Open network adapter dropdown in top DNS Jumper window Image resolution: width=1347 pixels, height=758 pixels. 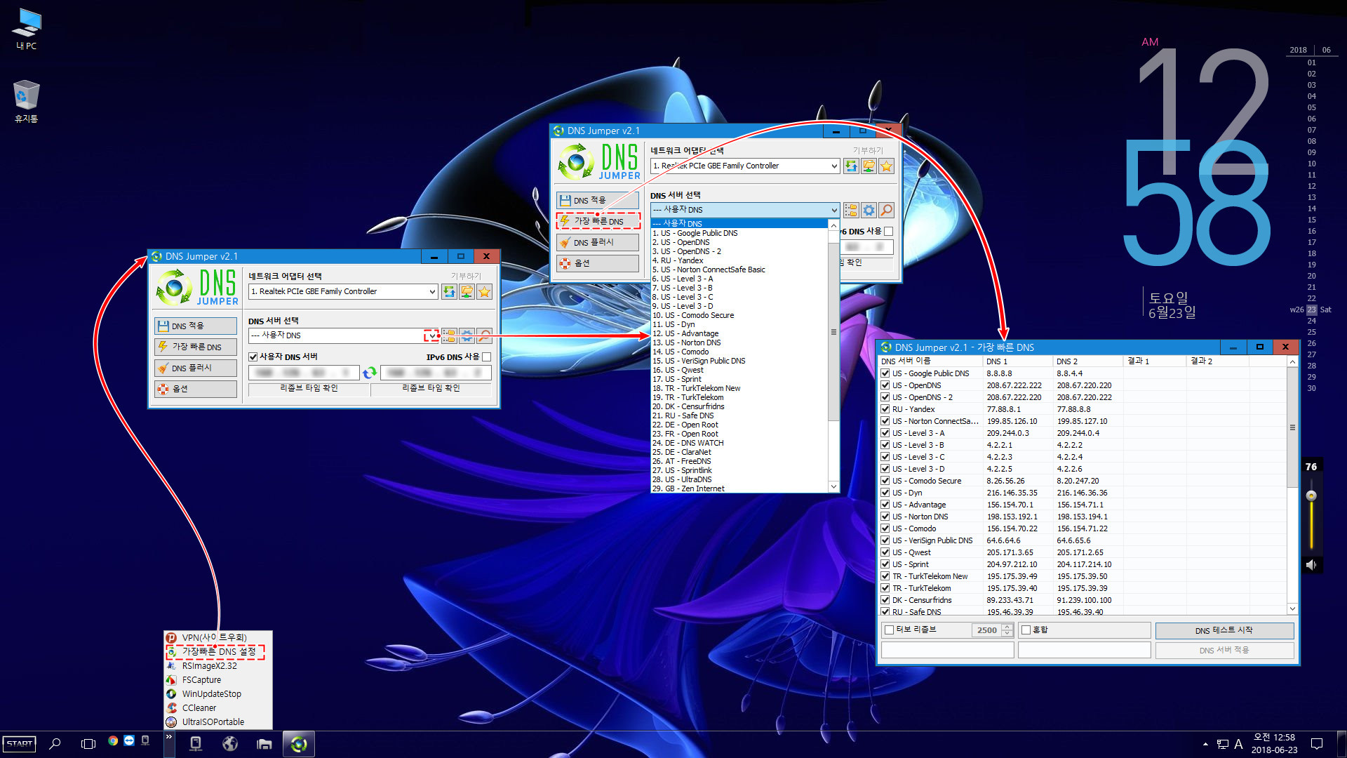tap(834, 166)
